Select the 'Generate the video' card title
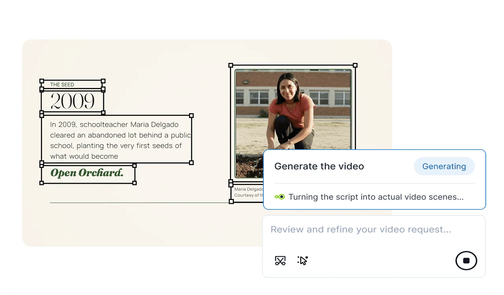This screenshot has height=295, width=504. tap(319, 167)
